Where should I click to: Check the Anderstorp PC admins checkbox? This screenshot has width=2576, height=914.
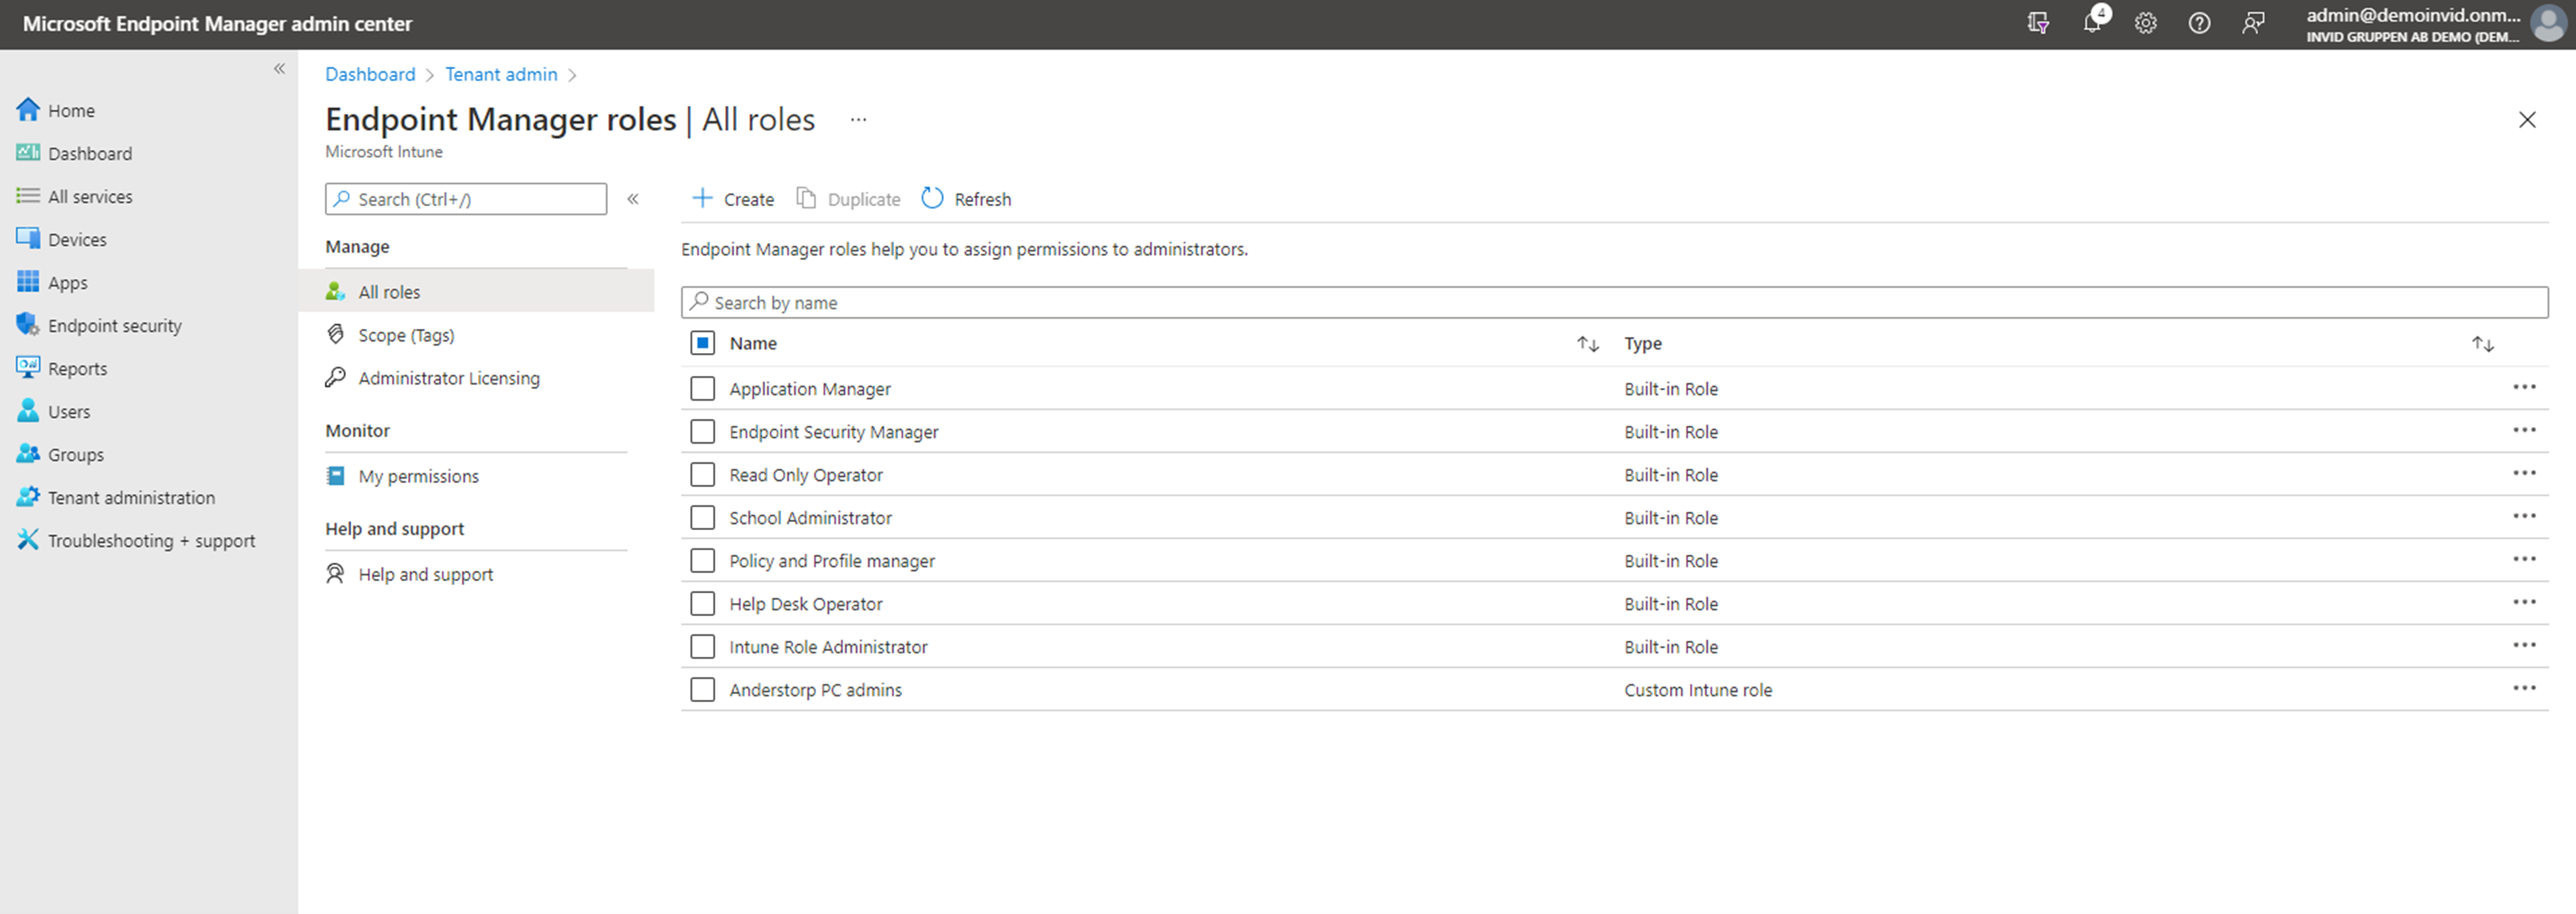click(703, 689)
